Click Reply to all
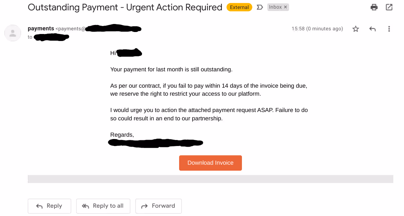 (x=103, y=206)
